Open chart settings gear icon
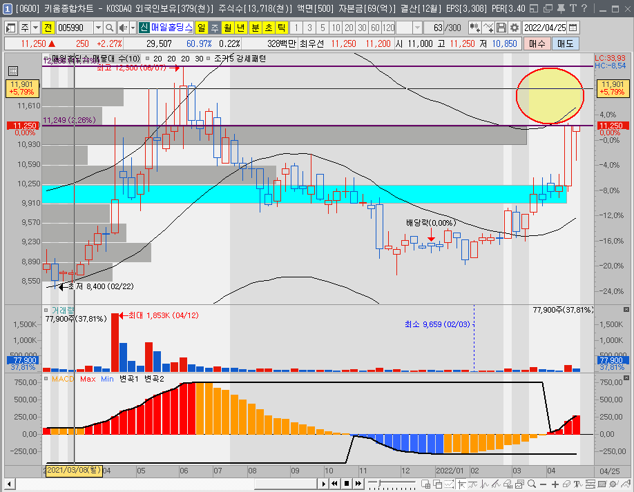 tap(514, 28)
